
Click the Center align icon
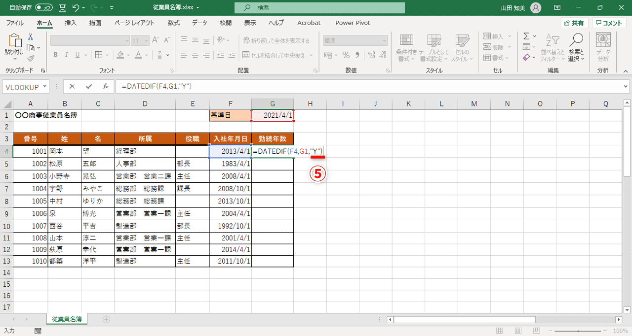click(196, 55)
